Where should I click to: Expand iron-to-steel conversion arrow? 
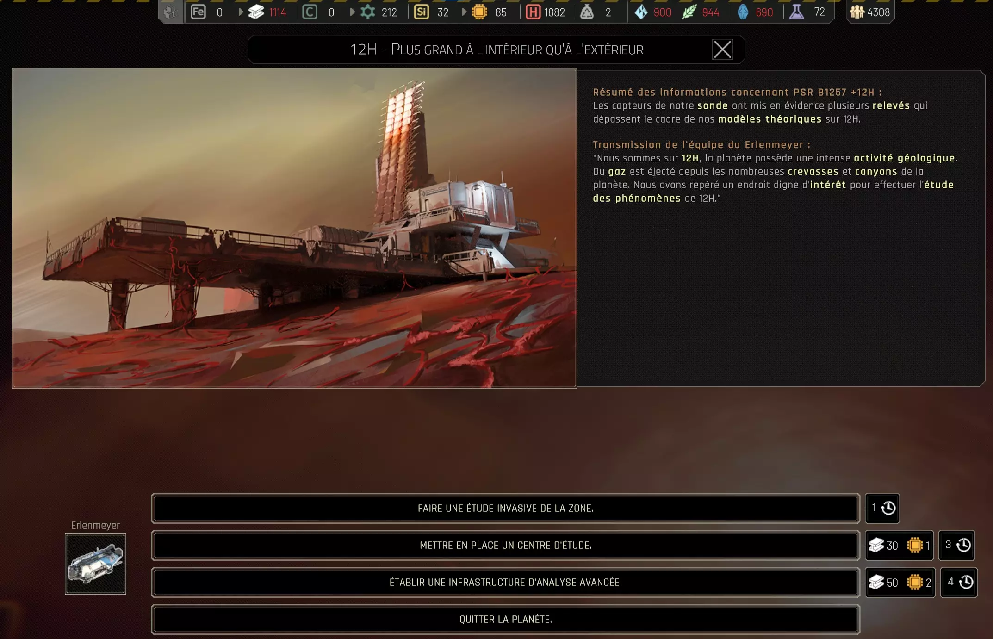(x=241, y=12)
